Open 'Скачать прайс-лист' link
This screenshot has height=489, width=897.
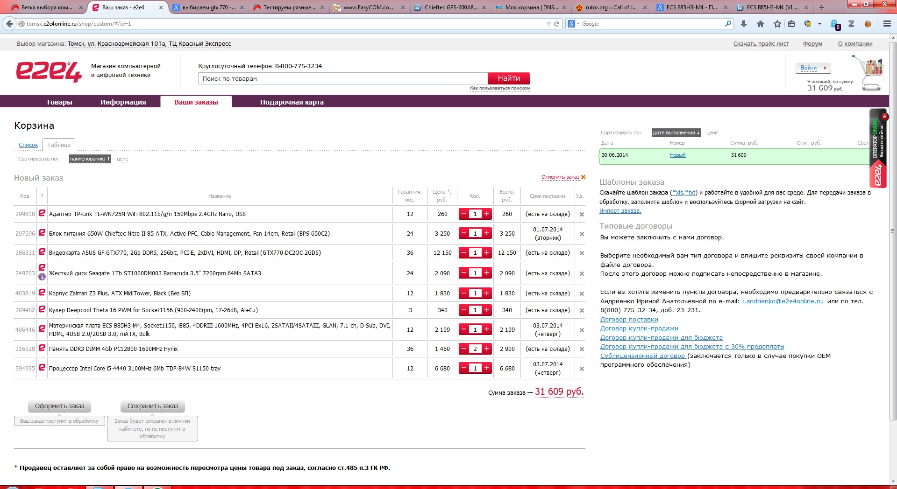coord(761,44)
